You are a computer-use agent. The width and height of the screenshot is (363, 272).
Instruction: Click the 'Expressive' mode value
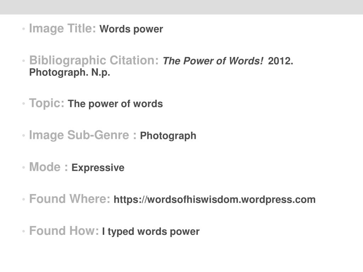[98, 168]
